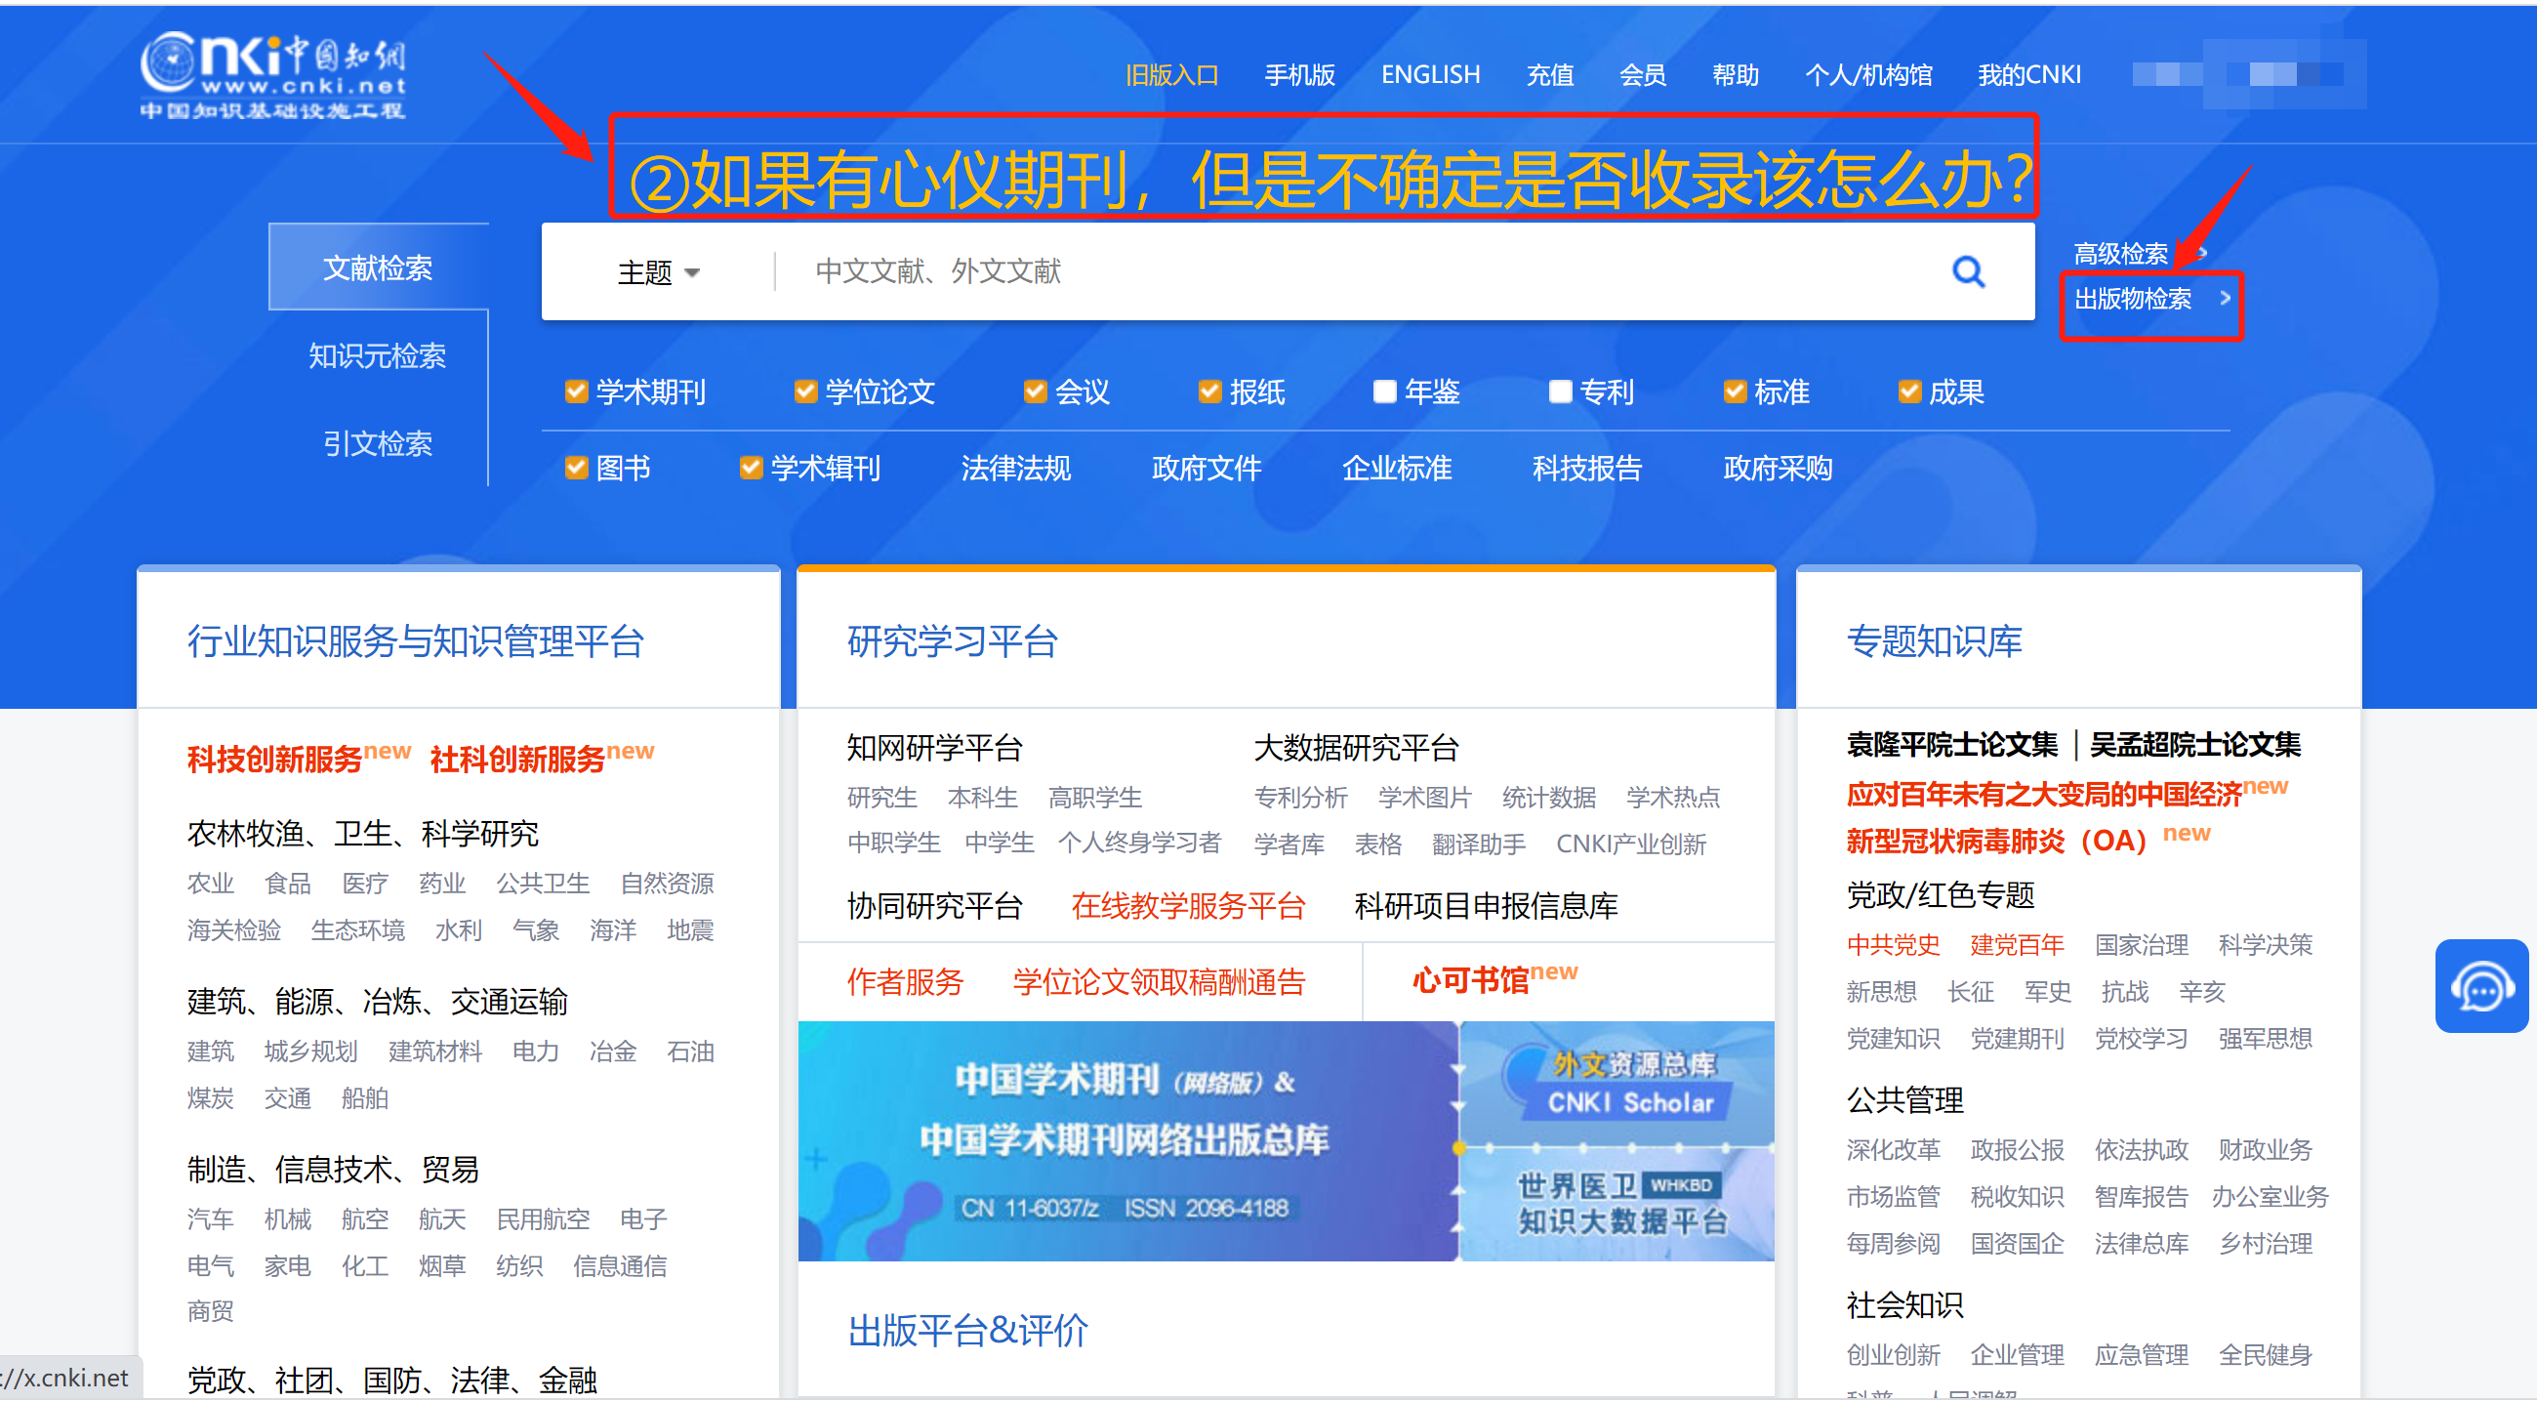Open 科技报告 database link
Screen dimensions: 2537x1402
click(x=1586, y=468)
